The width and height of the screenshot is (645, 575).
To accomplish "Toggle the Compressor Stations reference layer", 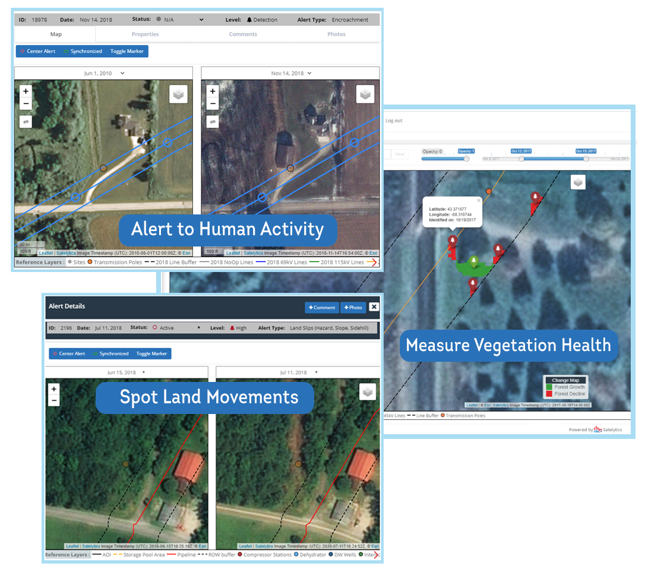I will [264, 555].
